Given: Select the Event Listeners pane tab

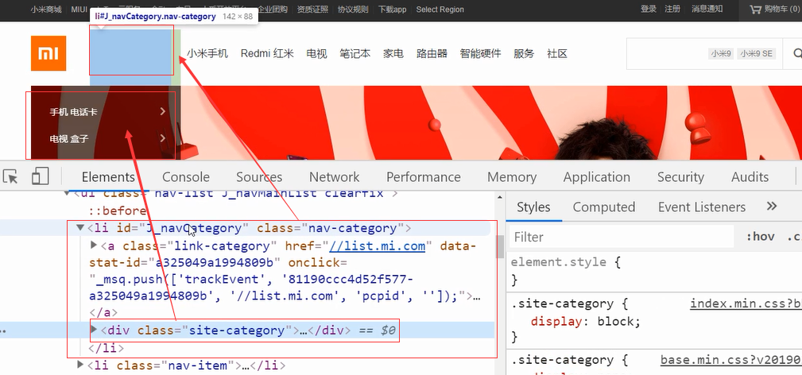Looking at the screenshot, I should click(x=702, y=207).
